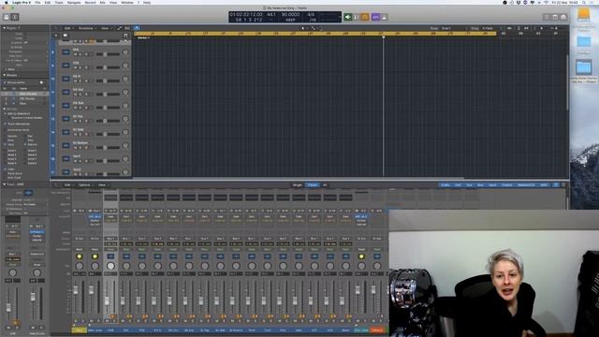Image resolution: width=599 pixels, height=337 pixels.
Task: Open the Tuner icon in control bar
Action: click(356, 17)
